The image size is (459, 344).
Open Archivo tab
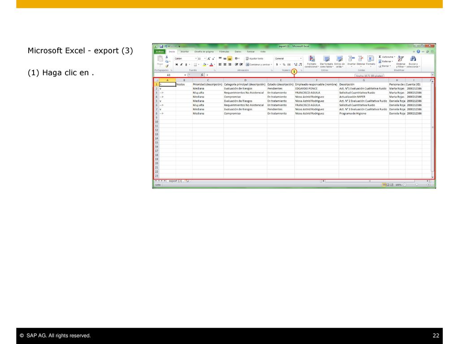(x=160, y=52)
